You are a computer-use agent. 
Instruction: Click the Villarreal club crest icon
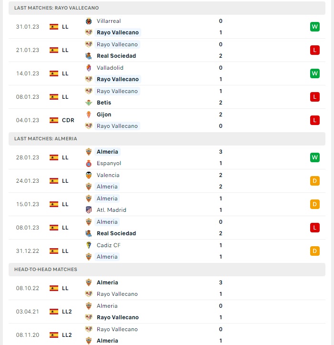[x=89, y=21]
